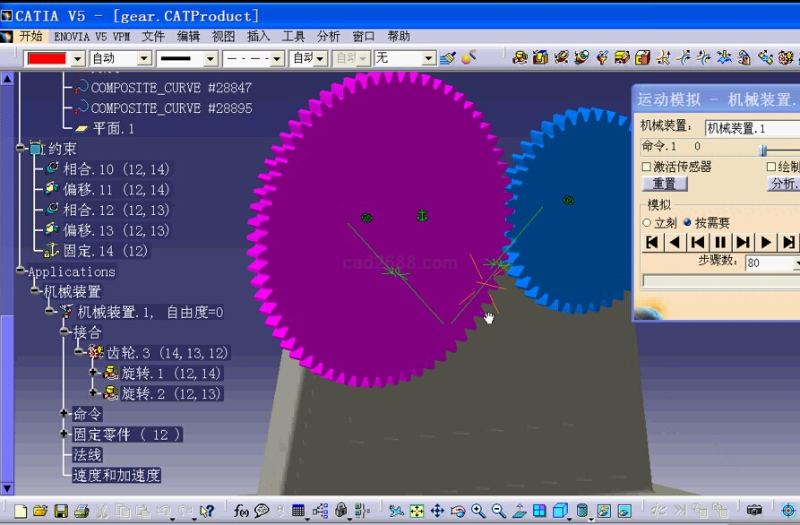The image size is (800, 525).
Task: Open the Formula f(x) tool
Action: tap(241, 512)
